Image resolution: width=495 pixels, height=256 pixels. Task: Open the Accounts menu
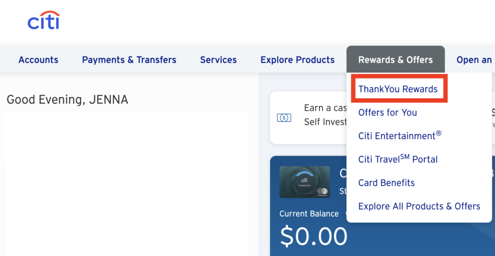[38, 60]
